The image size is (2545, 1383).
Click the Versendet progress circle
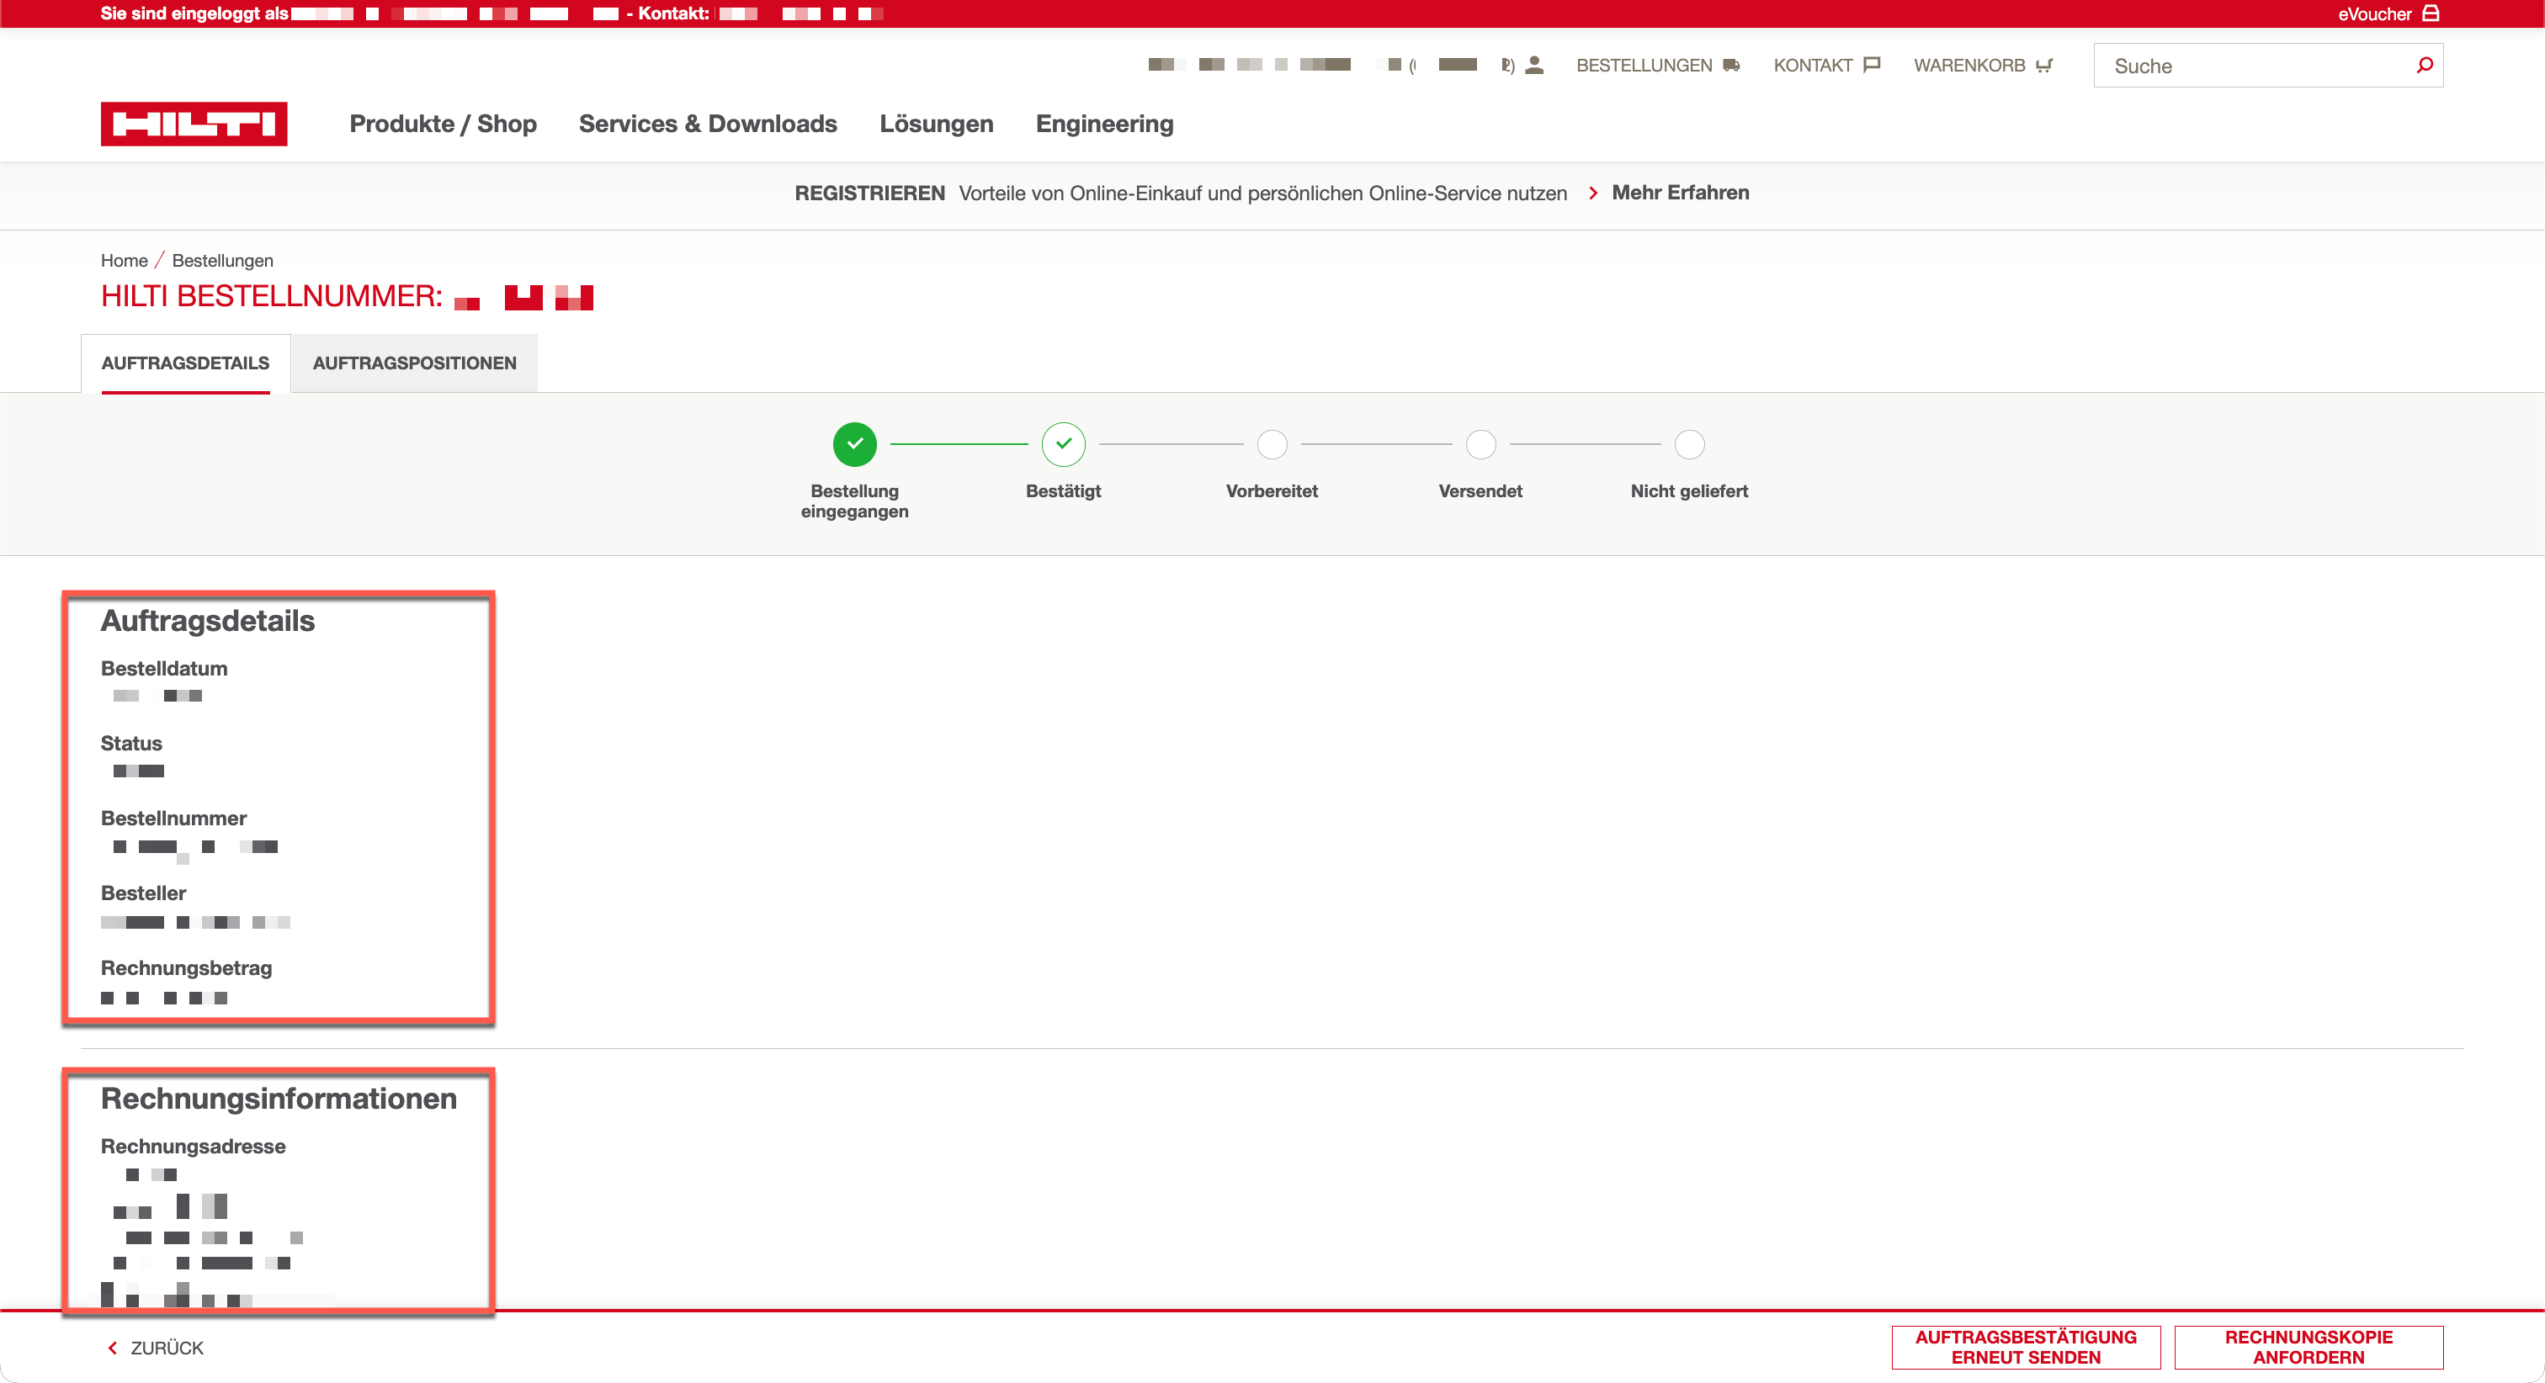(x=1480, y=444)
